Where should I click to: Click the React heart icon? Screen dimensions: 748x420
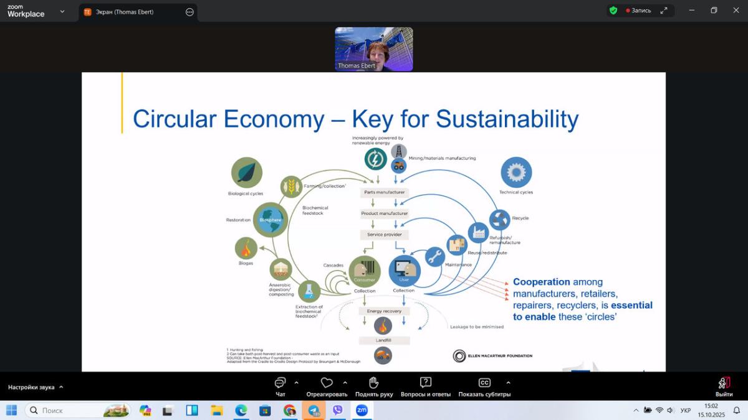(327, 383)
